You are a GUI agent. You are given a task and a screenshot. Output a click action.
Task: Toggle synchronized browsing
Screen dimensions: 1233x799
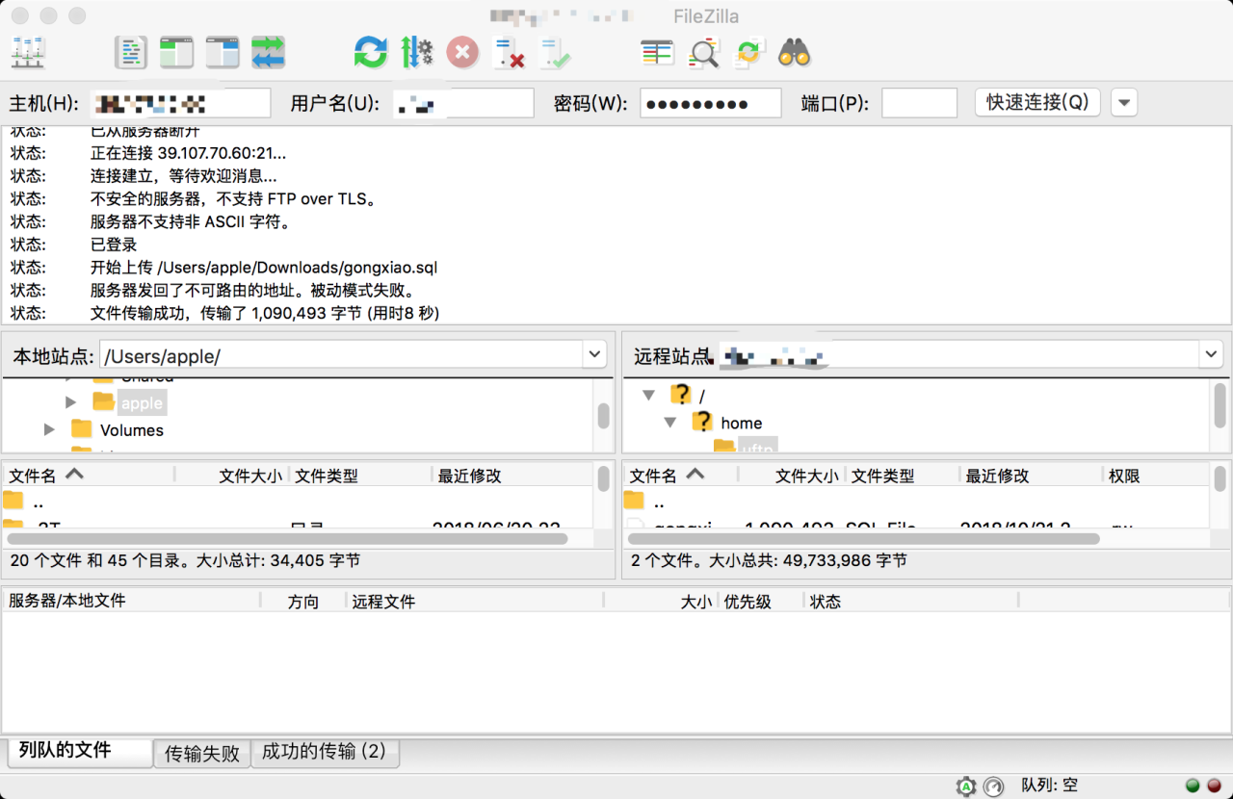[749, 52]
